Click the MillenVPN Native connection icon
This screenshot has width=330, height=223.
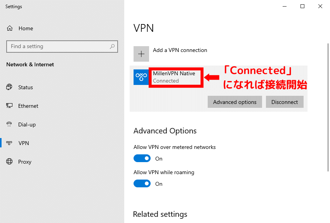(x=141, y=77)
